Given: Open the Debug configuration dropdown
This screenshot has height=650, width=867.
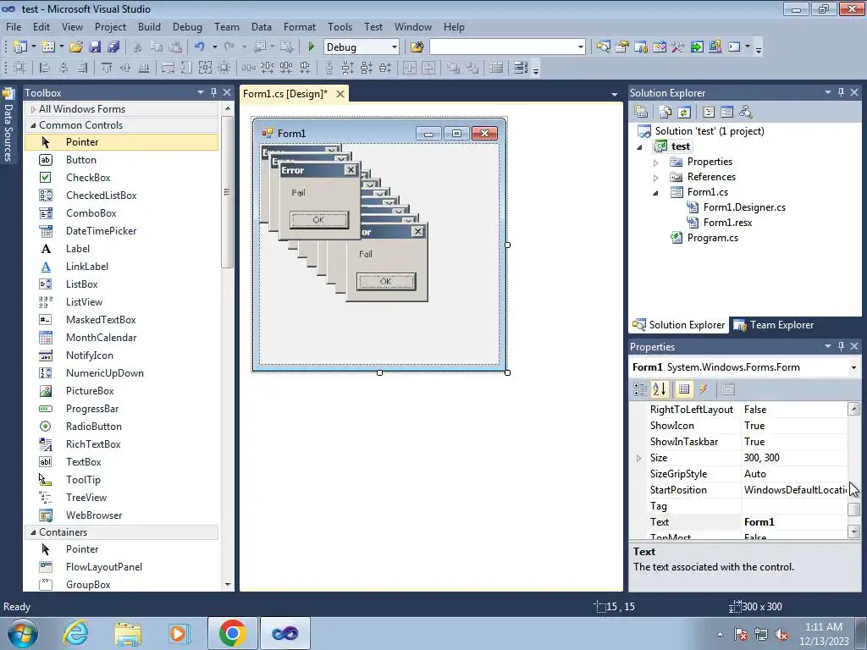Looking at the screenshot, I should click(395, 47).
